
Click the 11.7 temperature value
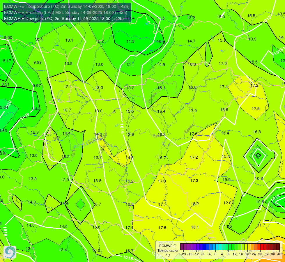tap(261, 225)
